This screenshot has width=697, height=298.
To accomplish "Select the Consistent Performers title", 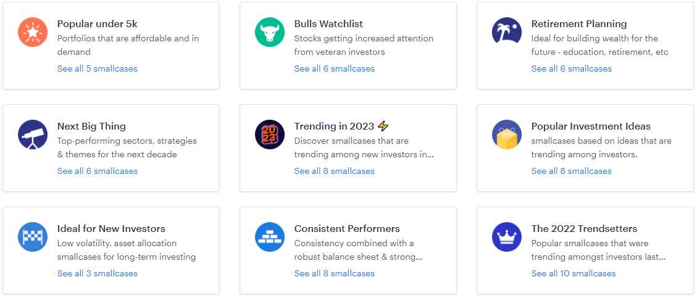I will [347, 229].
